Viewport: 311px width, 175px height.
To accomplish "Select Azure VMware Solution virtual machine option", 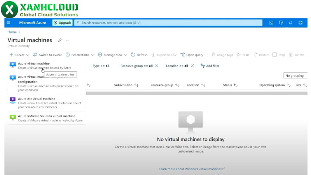I will (47, 118).
